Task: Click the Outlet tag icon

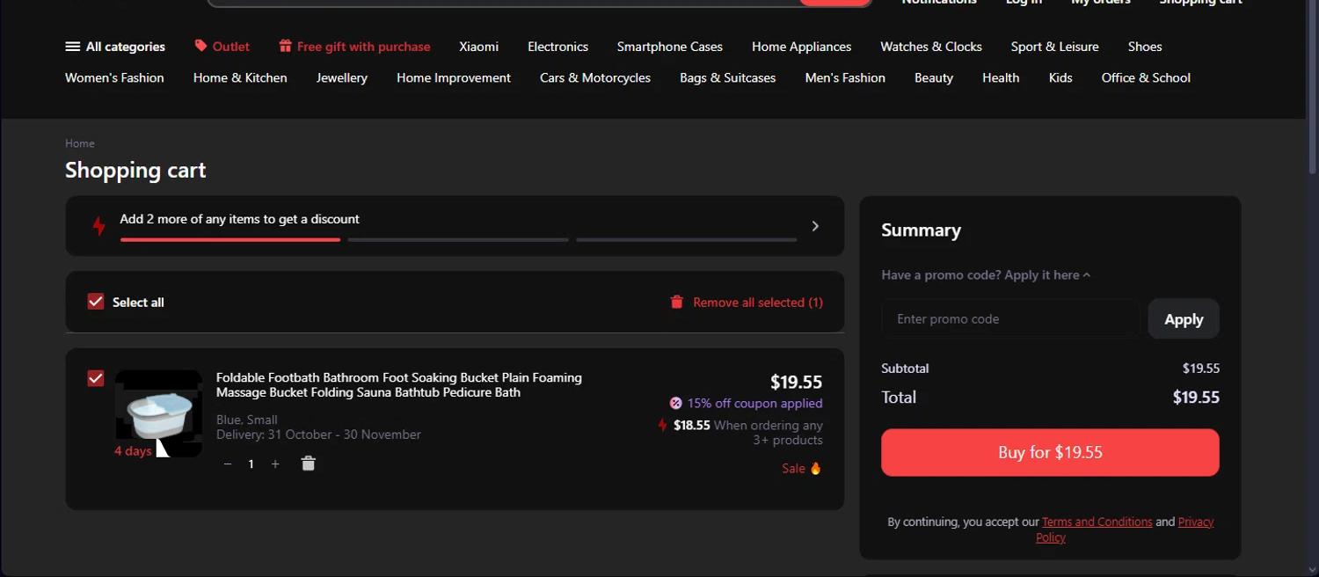Action: tap(200, 46)
